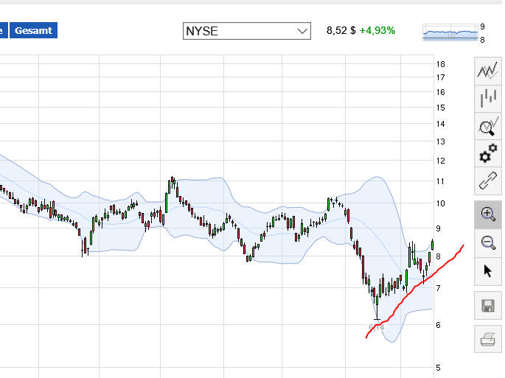The height and width of the screenshot is (378, 505).
Task: Switch to the bar chart type icon
Action: (487, 99)
